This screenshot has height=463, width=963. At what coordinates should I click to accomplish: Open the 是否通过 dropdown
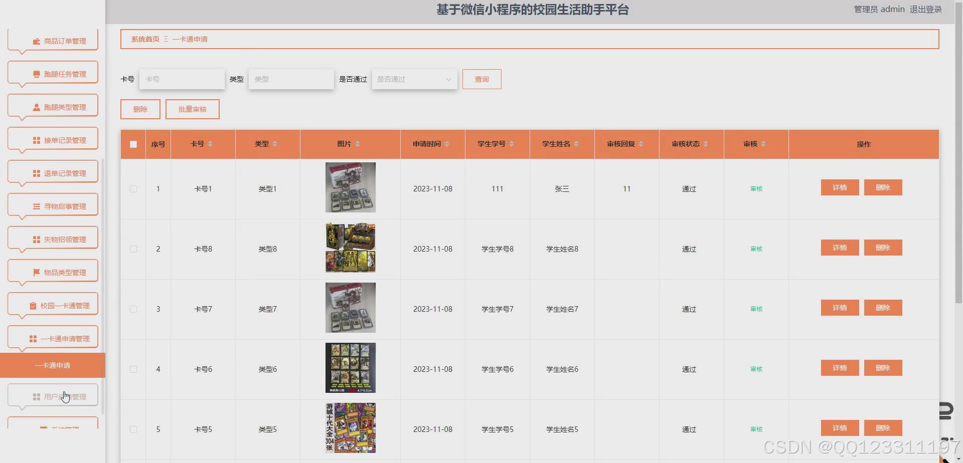click(x=415, y=79)
